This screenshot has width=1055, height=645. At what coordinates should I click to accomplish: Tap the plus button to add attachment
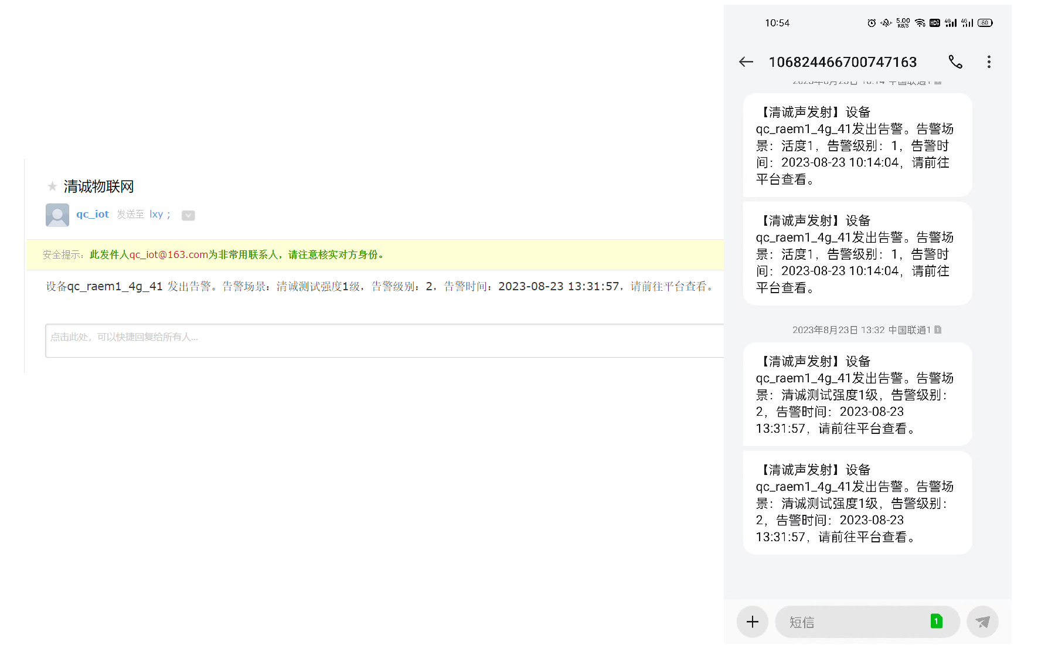(x=752, y=621)
